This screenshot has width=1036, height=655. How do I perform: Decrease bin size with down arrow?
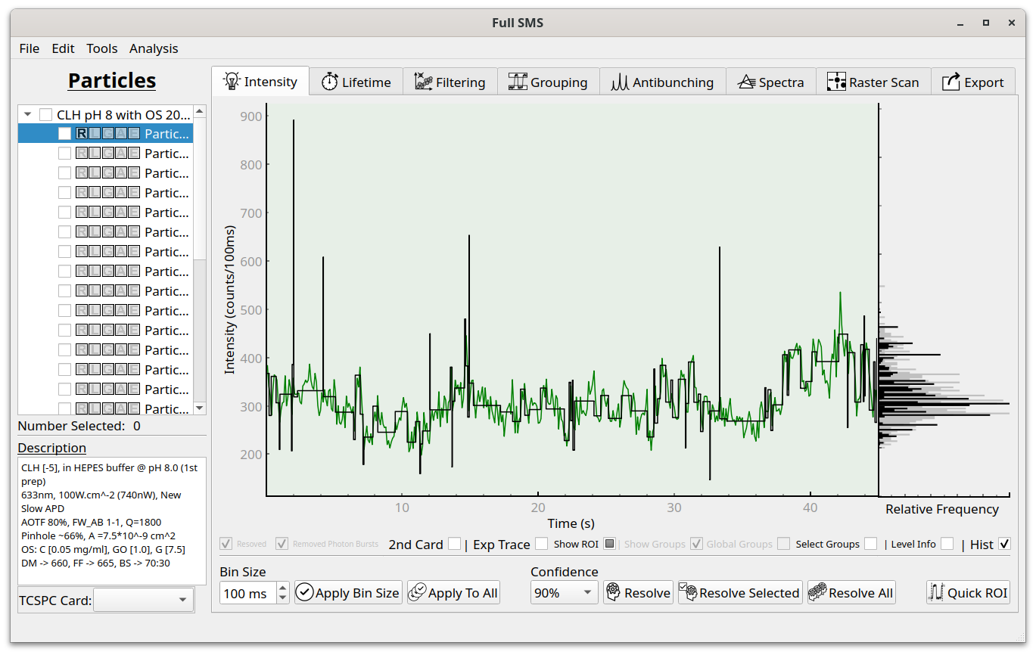(283, 598)
